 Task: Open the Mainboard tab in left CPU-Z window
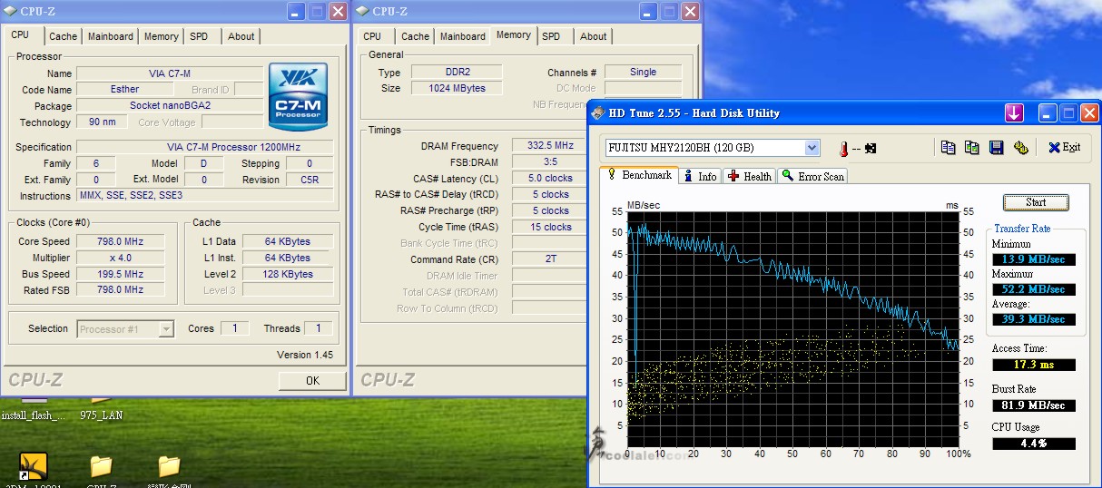pyautogui.click(x=111, y=36)
